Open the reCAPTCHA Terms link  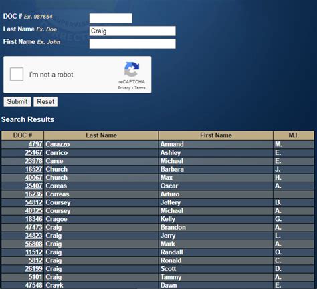140,88
